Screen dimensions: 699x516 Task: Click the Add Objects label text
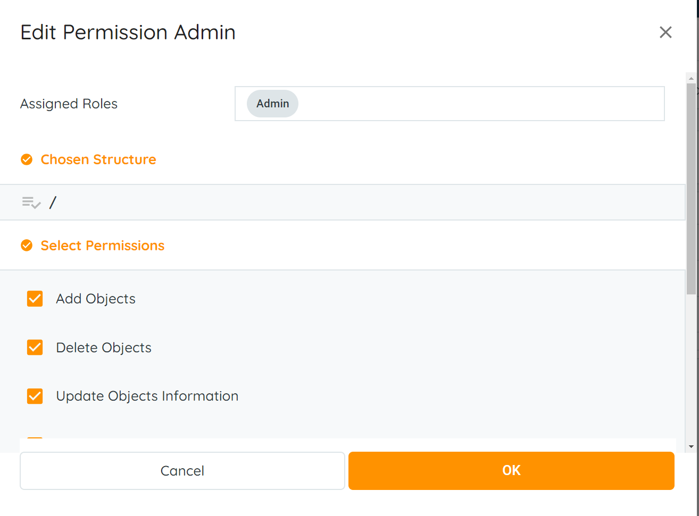point(96,299)
